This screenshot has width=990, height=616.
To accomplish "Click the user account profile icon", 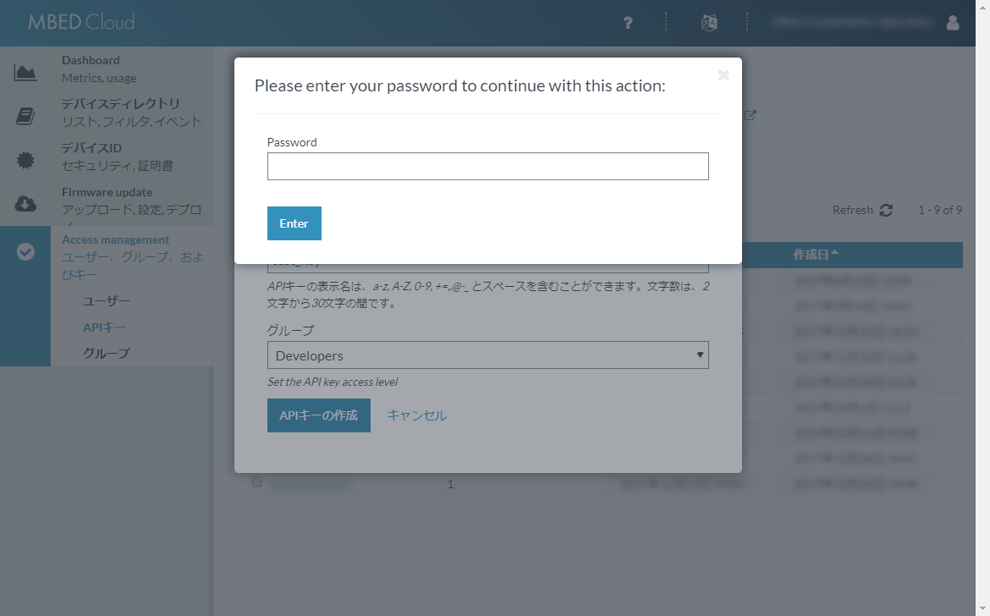I will pyautogui.click(x=953, y=23).
